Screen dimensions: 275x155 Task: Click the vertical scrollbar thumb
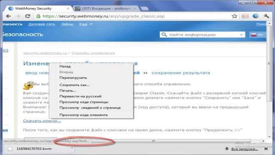(269, 63)
